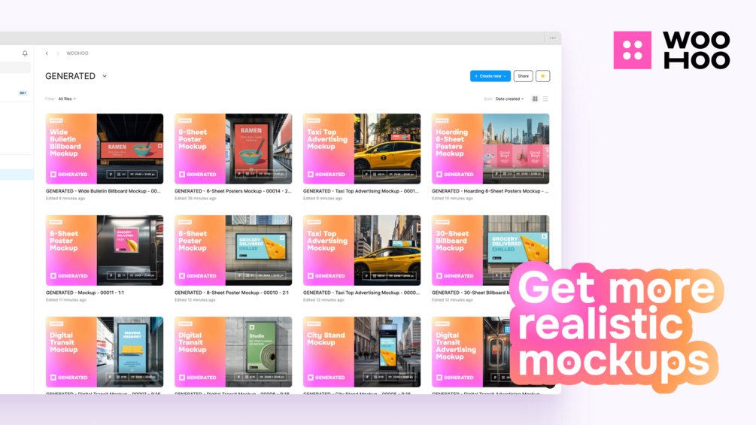Expand the GENERATED folder dropdown
Screen dimensions: 756x425
(x=105, y=76)
